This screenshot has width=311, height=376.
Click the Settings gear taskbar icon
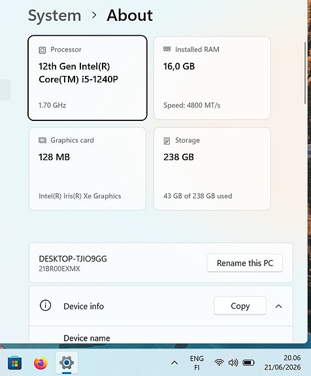point(67,362)
